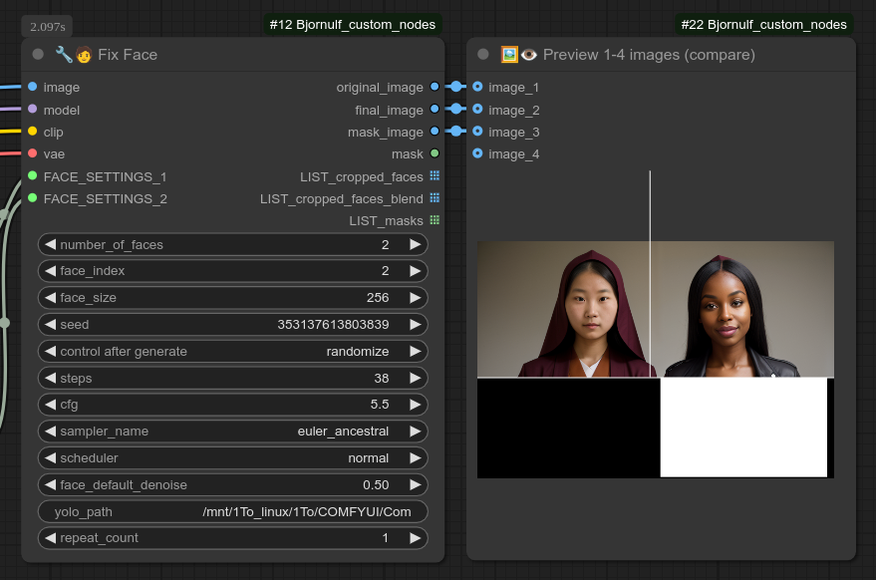Click the #12 Bjornulf_custom_nodes badge
876x580 pixels.
point(353,24)
